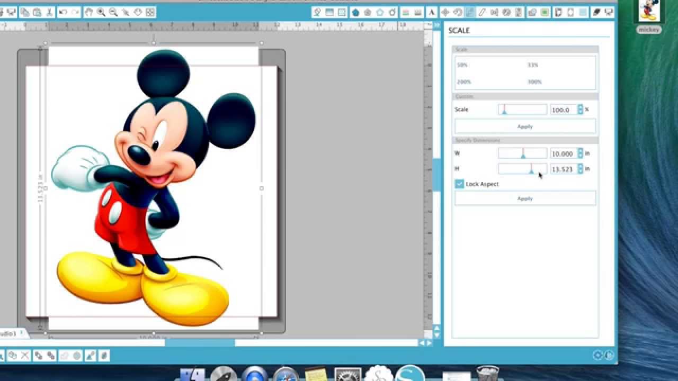678x381 pixels.
Task: Click the Fit to Window icon
Action: [x=150, y=12]
